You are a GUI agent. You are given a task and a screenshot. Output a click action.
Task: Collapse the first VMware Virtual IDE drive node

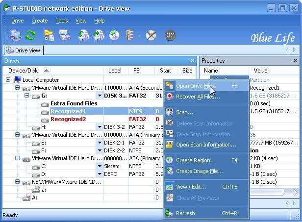coord(17,88)
